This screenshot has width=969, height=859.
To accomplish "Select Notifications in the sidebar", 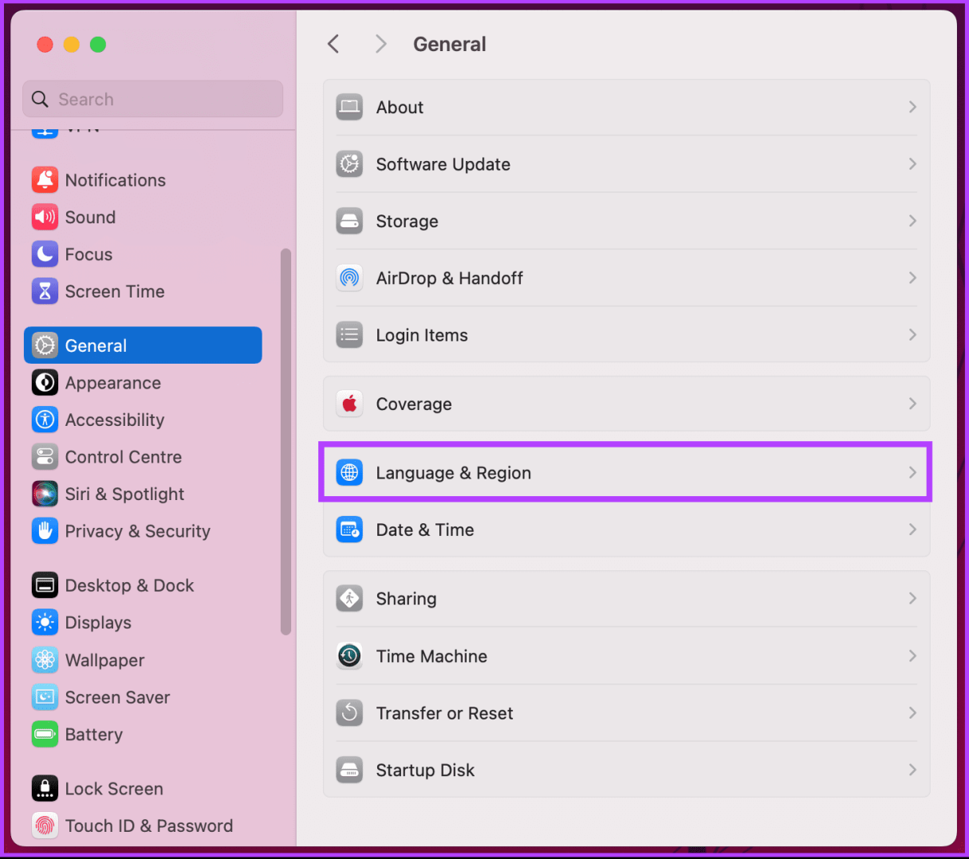I will pos(115,180).
